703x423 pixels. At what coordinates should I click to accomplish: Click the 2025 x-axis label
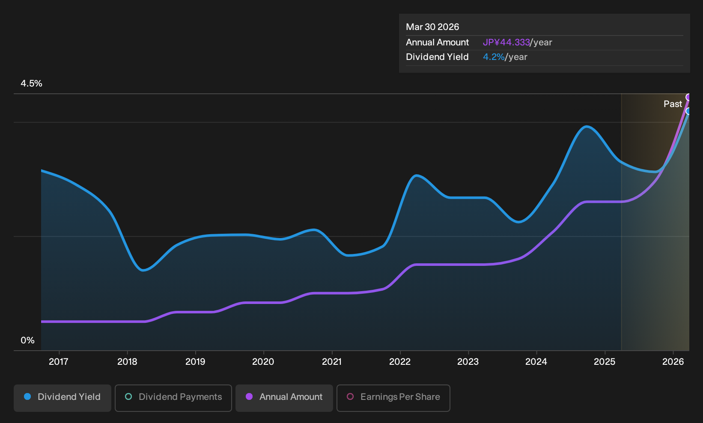[x=605, y=362]
